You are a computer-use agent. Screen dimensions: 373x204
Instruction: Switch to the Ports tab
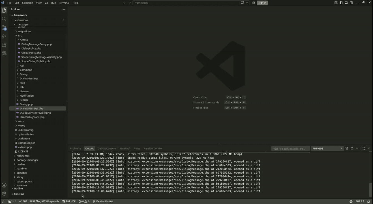137,148
